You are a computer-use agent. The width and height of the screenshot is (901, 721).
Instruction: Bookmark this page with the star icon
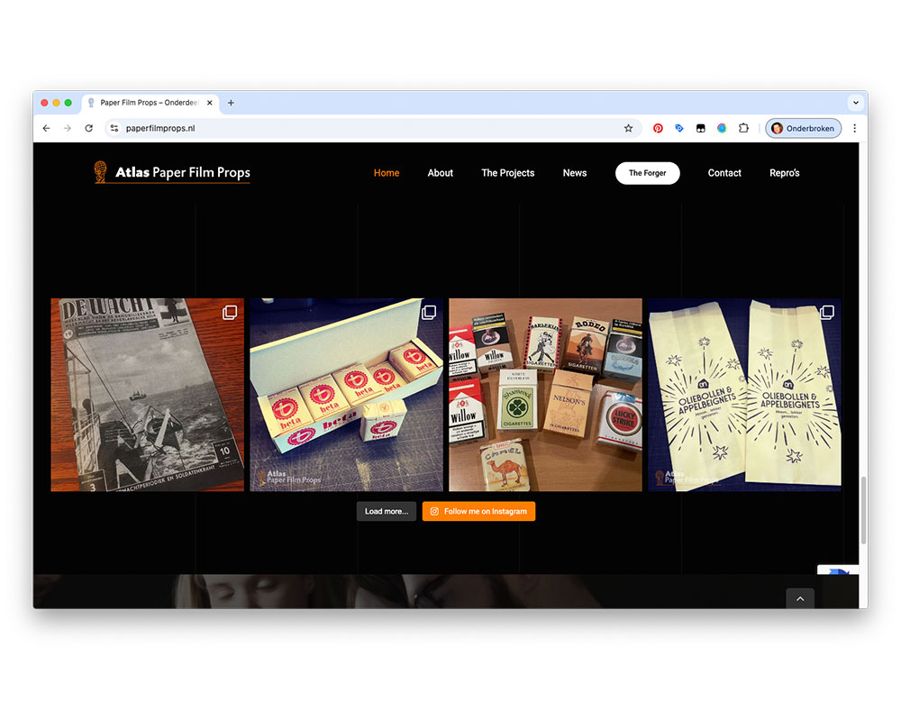coord(628,128)
